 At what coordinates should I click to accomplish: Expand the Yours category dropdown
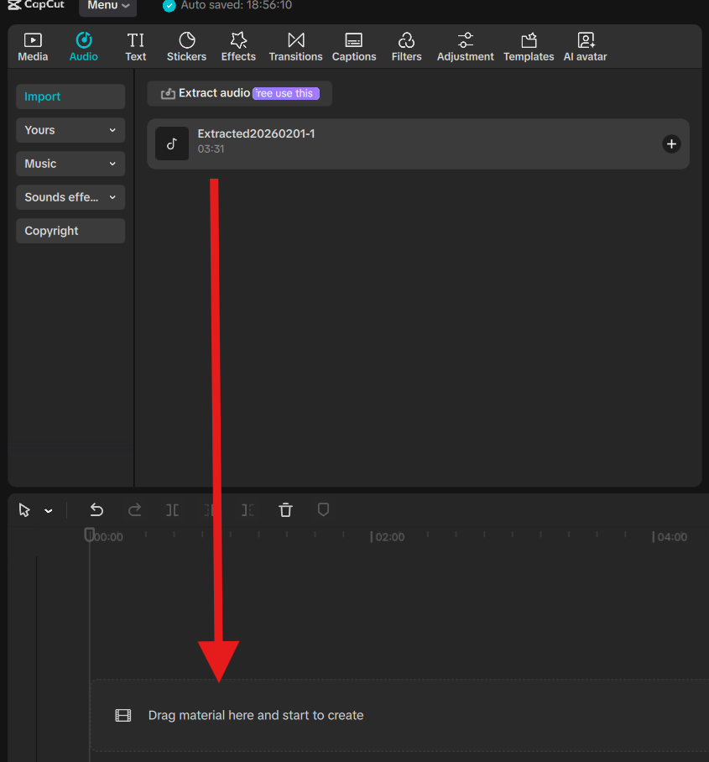click(70, 130)
